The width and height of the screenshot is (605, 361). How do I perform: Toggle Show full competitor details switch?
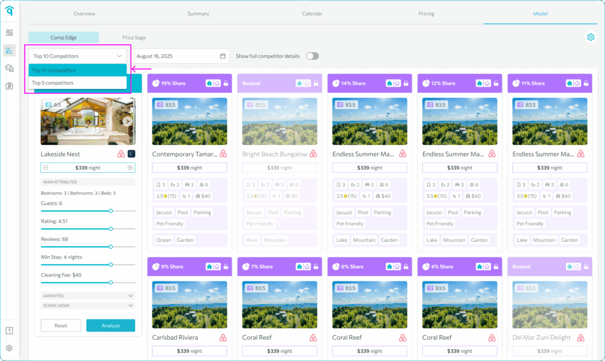coord(313,56)
